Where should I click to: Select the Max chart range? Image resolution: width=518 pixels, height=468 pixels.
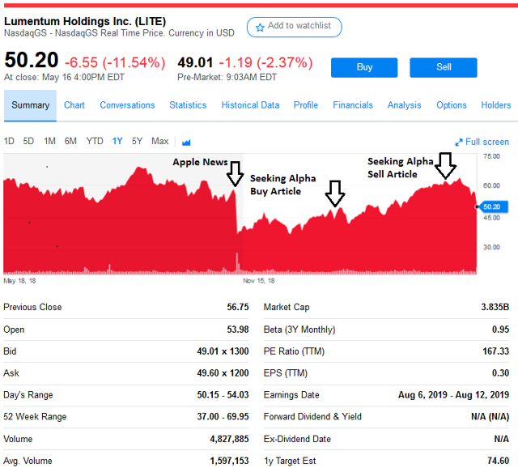(x=160, y=142)
